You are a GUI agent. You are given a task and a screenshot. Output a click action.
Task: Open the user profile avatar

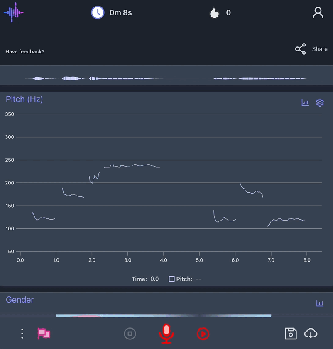(x=318, y=12)
